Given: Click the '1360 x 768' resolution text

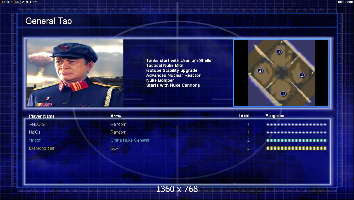Looking at the screenshot, I should click(177, 189).
